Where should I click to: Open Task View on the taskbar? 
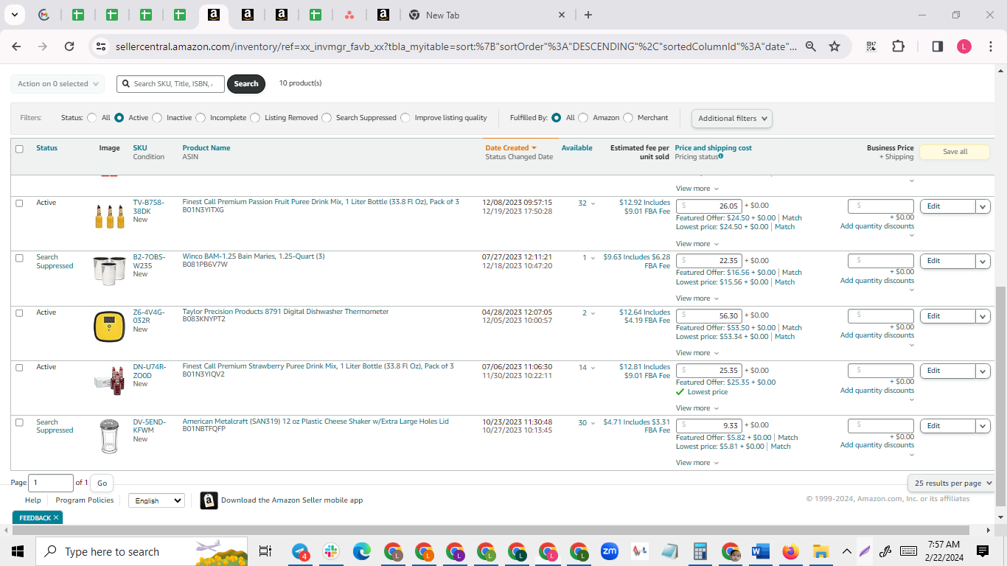tap(265, 551)
